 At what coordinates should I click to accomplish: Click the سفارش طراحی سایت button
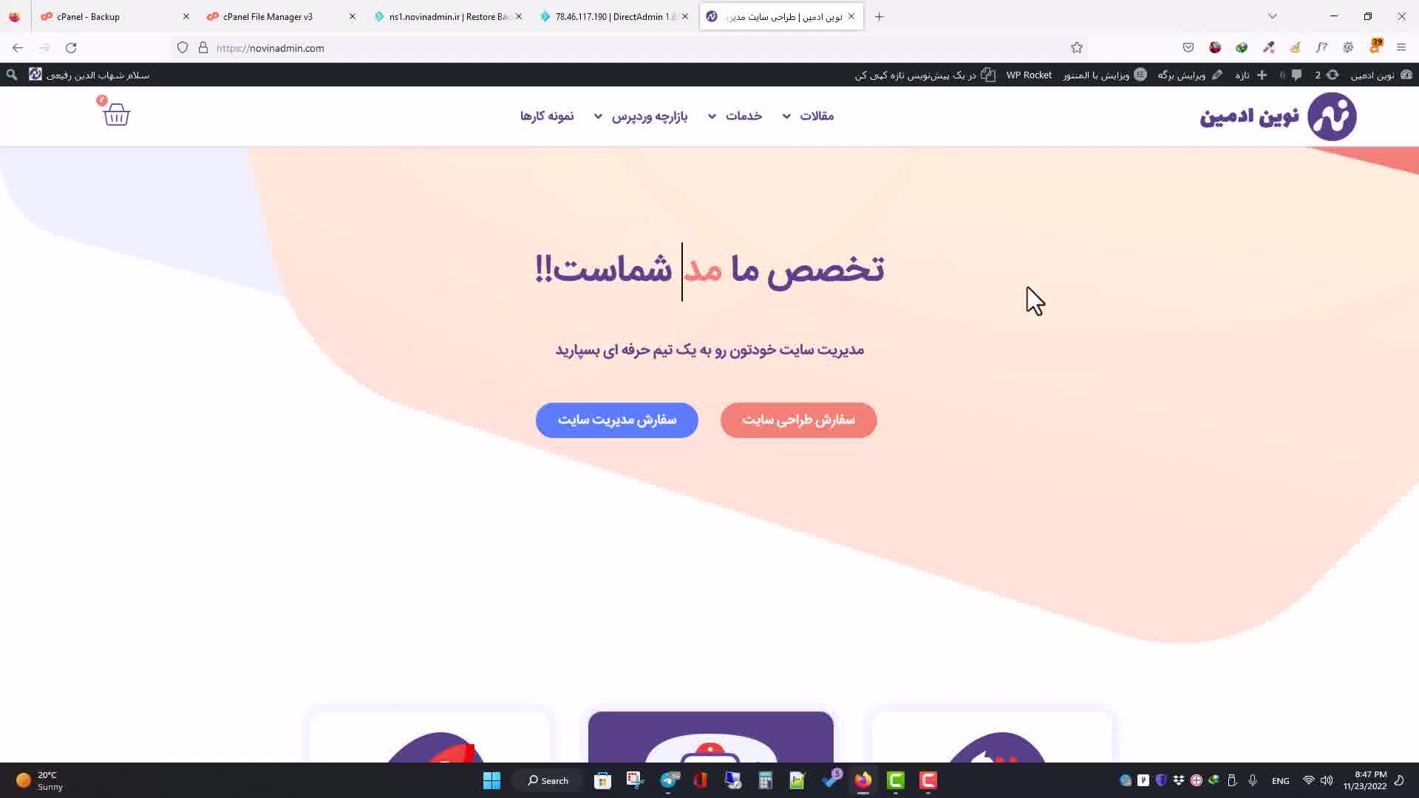[799, 420]
